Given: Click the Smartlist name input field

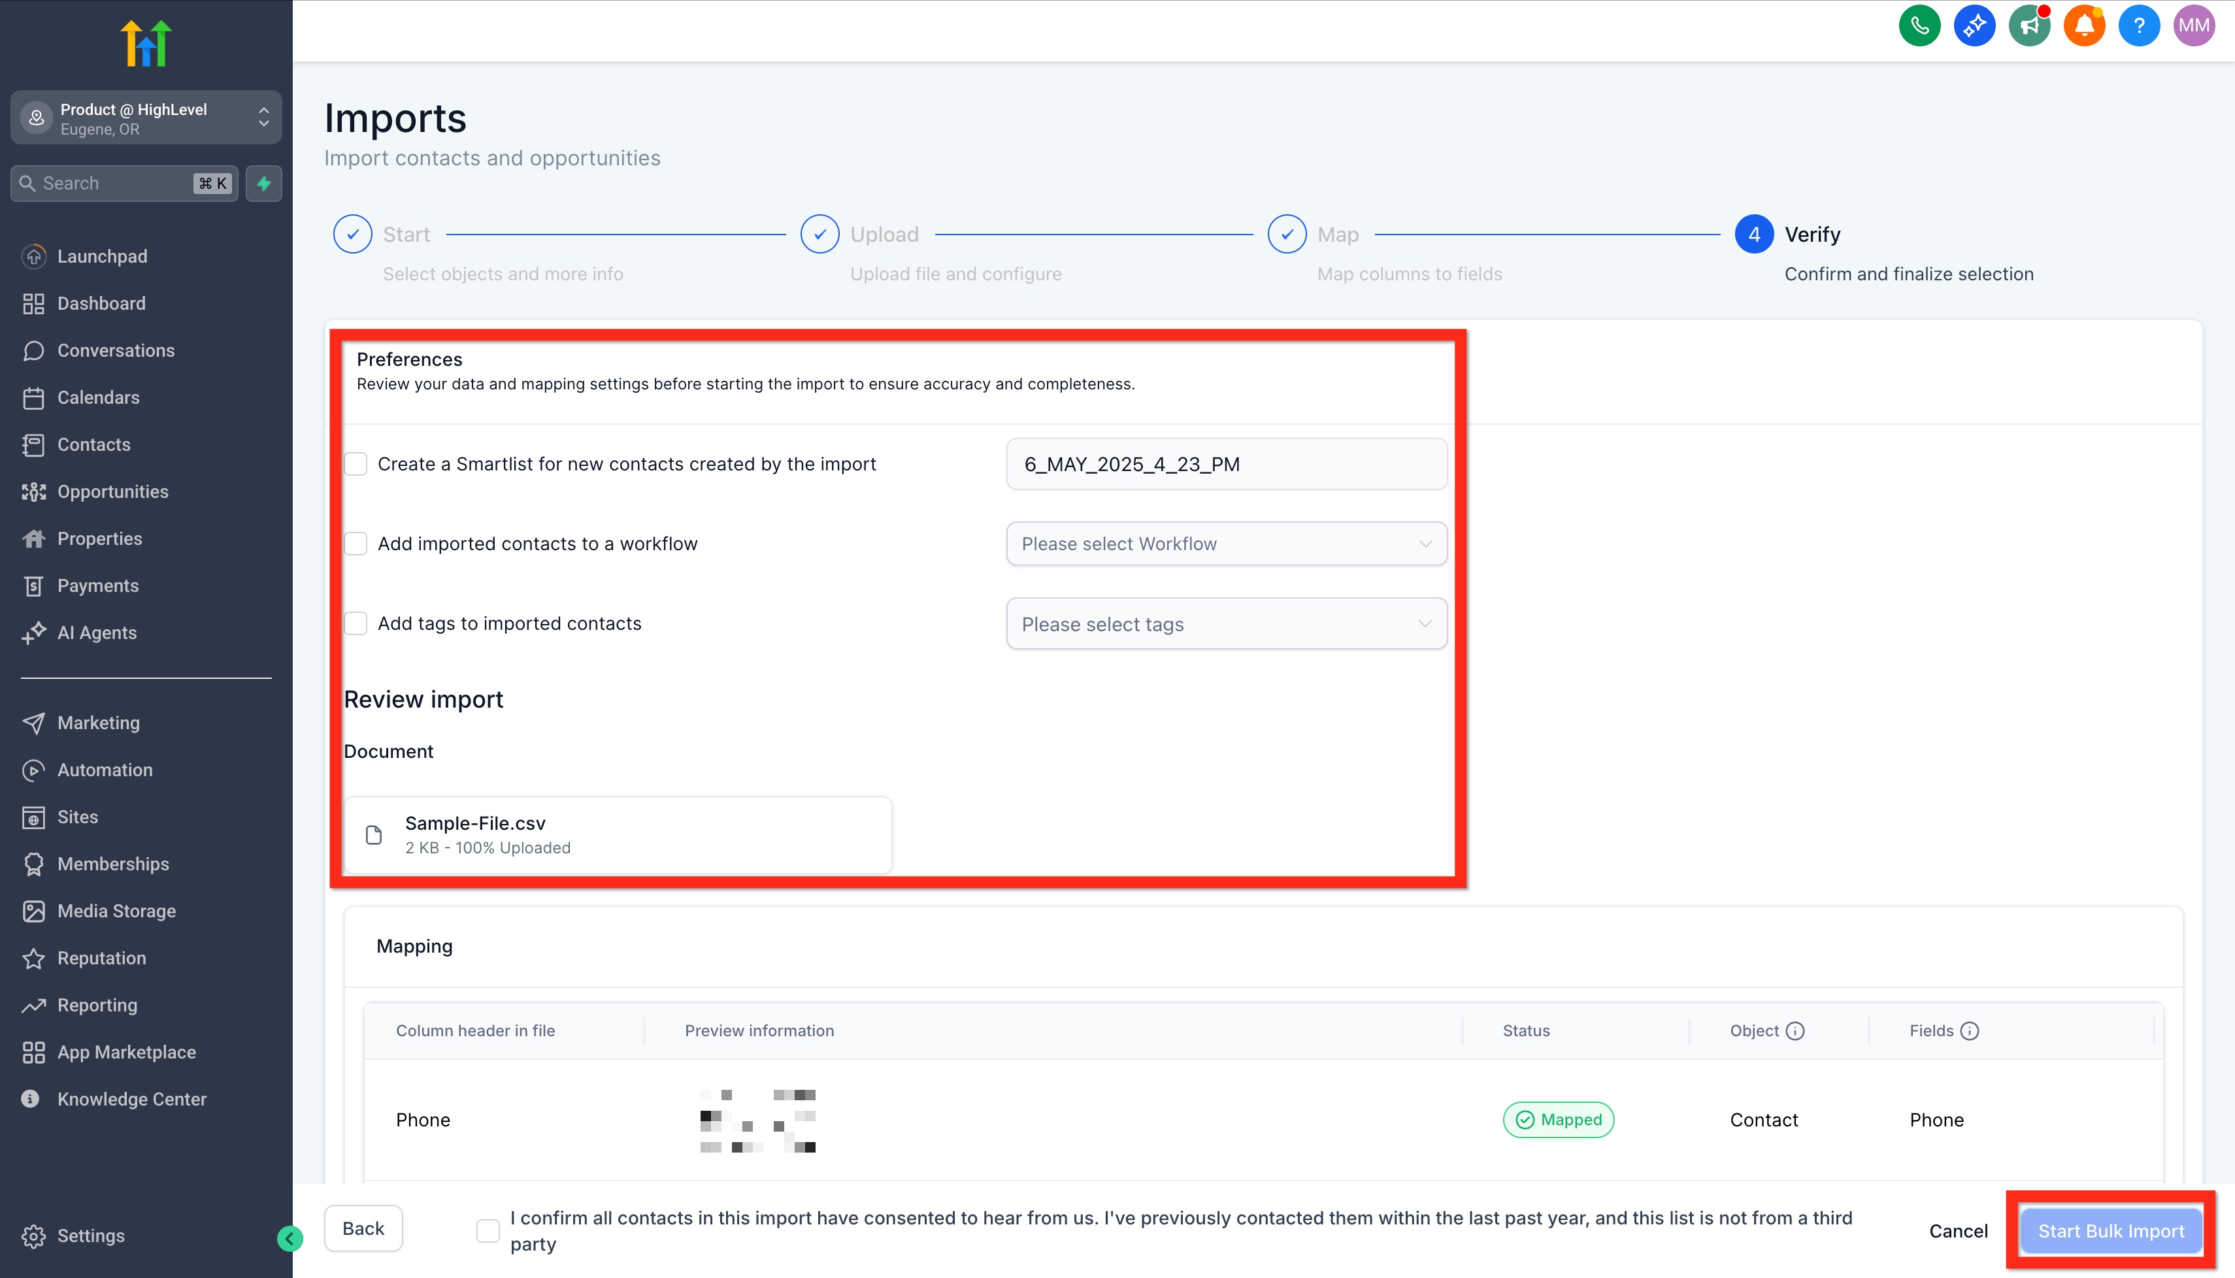Looking at the screenshot, I should [x=1225, y=465].
